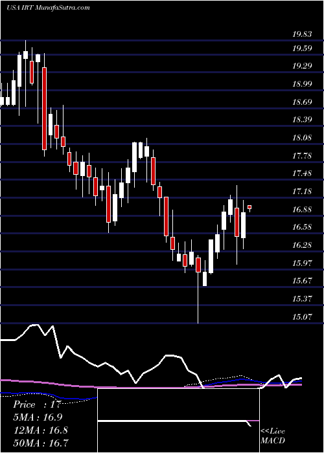Image resolution: width=324 pixels, height=453 pixels.
Task: Click the 17.78 price axis label
Action: (302, 157)
